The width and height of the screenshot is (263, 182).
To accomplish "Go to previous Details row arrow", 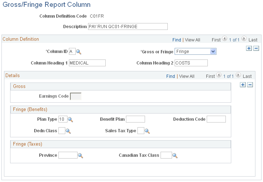I will click(219, 75).
